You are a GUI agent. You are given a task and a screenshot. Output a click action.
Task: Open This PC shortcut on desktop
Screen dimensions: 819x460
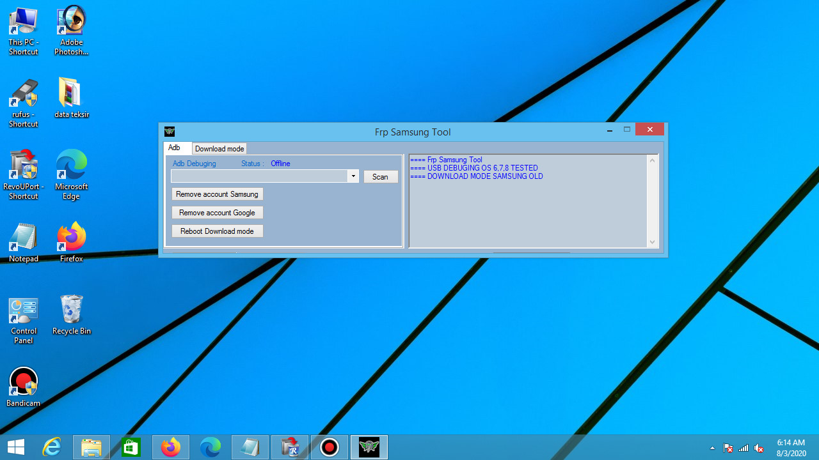24,31
